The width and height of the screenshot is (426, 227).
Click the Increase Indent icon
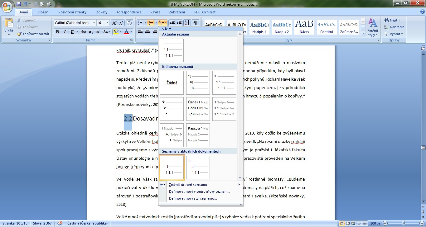pos(179,23)
